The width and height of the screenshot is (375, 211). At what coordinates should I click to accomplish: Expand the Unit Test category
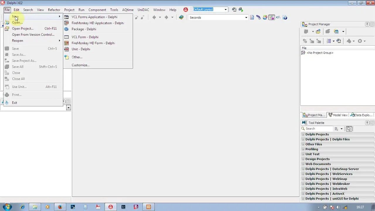303,154
